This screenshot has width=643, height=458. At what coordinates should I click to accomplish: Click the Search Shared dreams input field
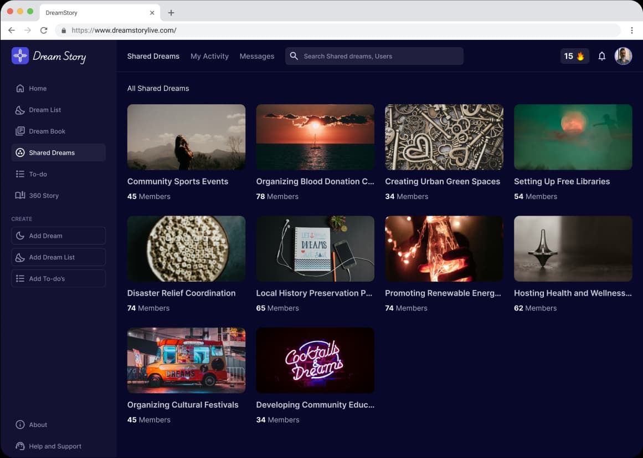[374, 56]
